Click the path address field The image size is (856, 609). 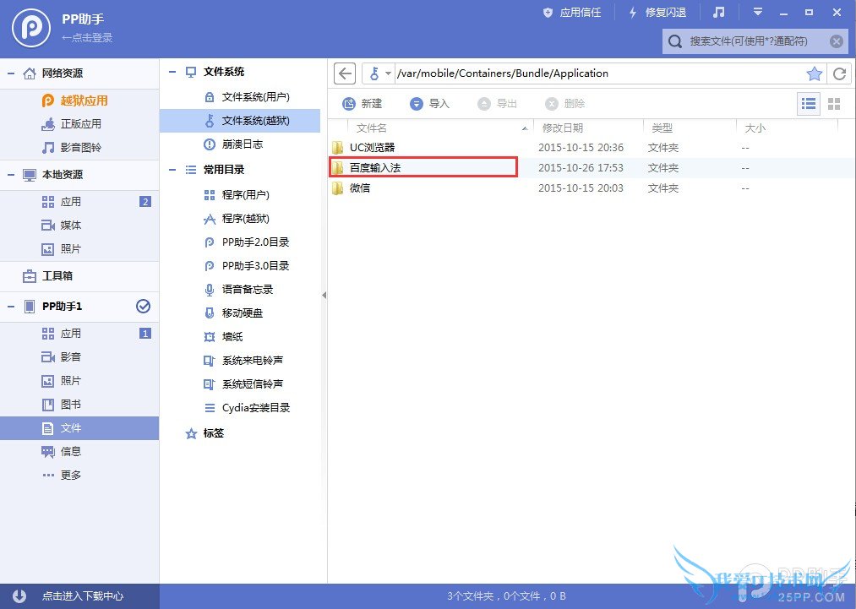[599, 73]
